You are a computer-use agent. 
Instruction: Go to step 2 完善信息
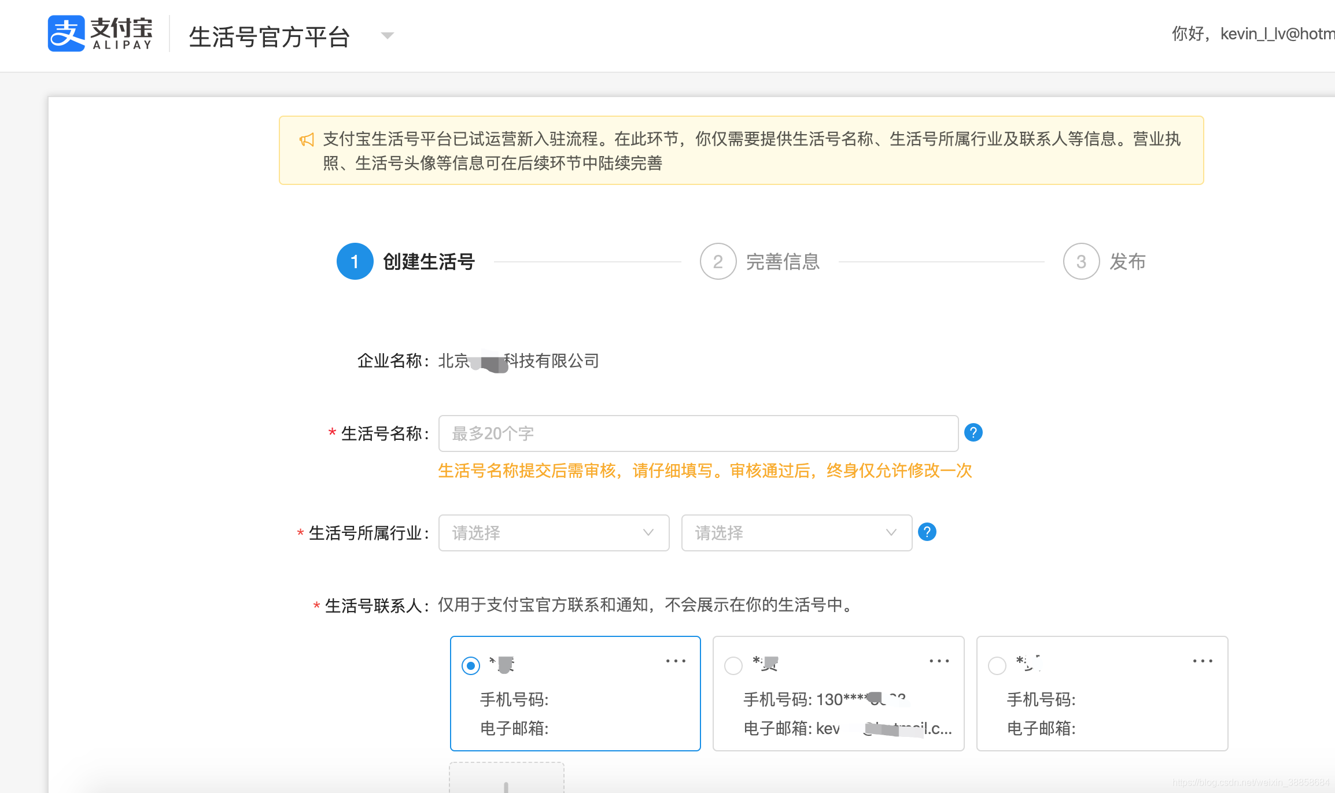(718, 262)
